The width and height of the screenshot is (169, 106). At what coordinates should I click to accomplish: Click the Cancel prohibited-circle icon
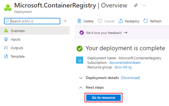pyautogui.click(x=100, y=21)
